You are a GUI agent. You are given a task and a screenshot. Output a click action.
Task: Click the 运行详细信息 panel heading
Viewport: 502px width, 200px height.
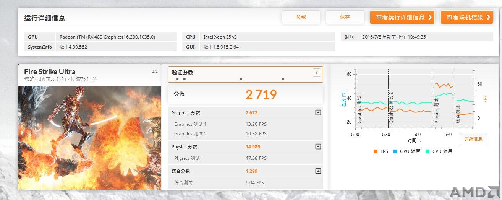pos(45,18)
